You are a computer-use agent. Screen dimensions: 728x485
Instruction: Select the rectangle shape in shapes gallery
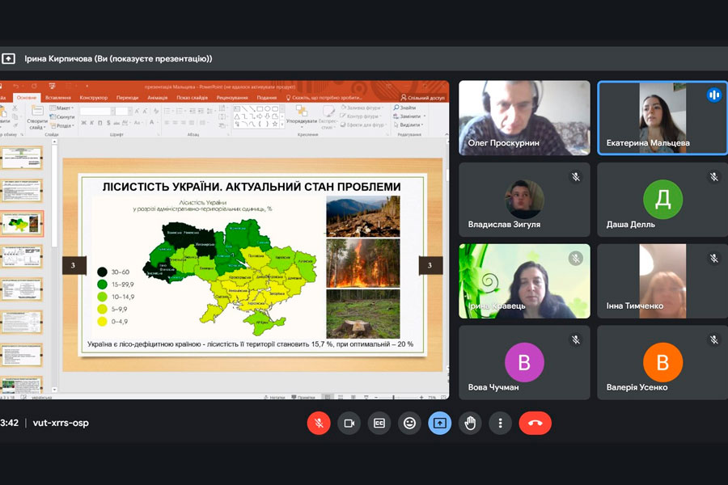pos(260,109)
